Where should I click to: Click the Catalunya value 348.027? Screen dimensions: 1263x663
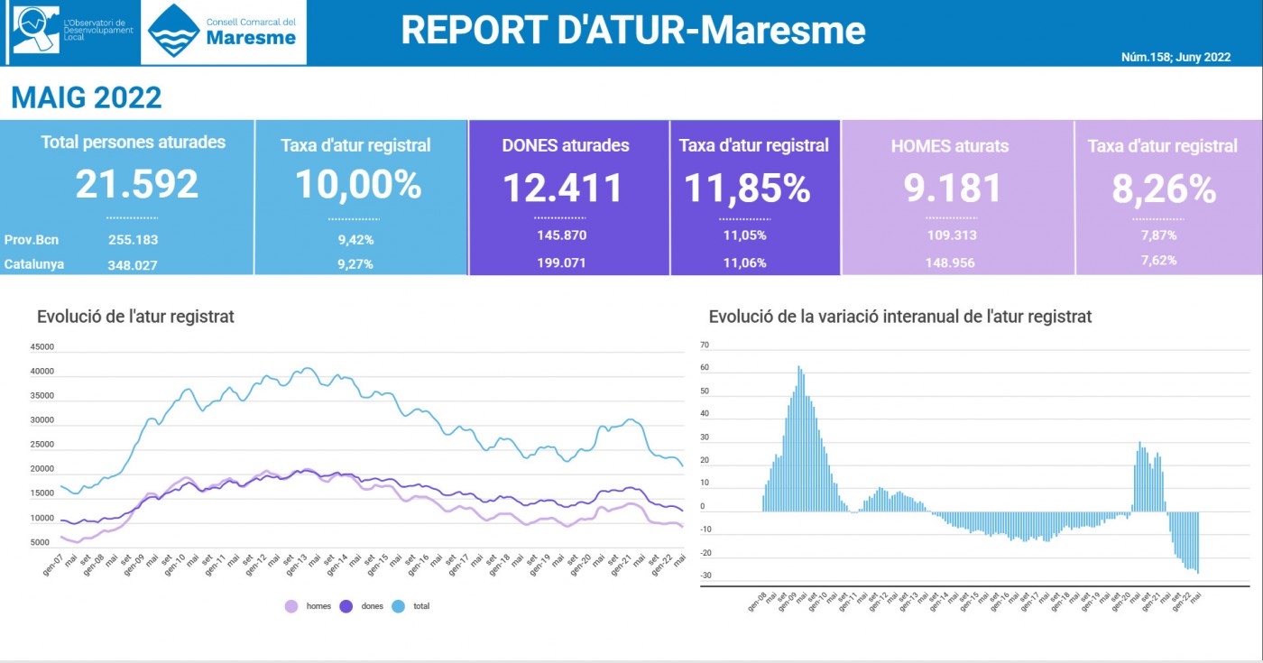click(133, 265)
